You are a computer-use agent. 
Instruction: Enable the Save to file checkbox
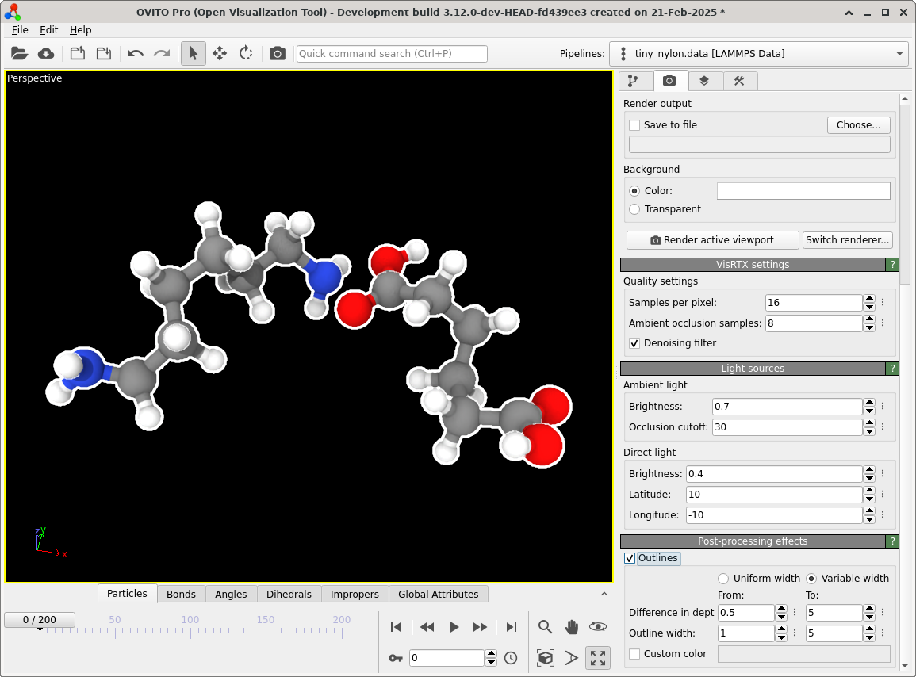point(634,125)
